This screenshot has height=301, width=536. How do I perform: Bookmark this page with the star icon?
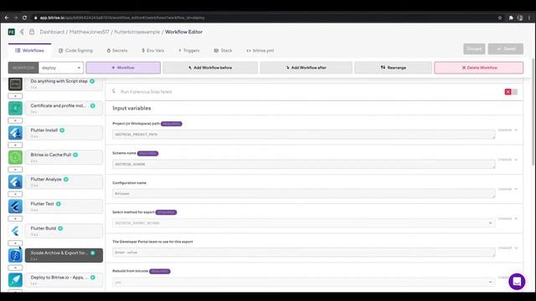point(500,18)
